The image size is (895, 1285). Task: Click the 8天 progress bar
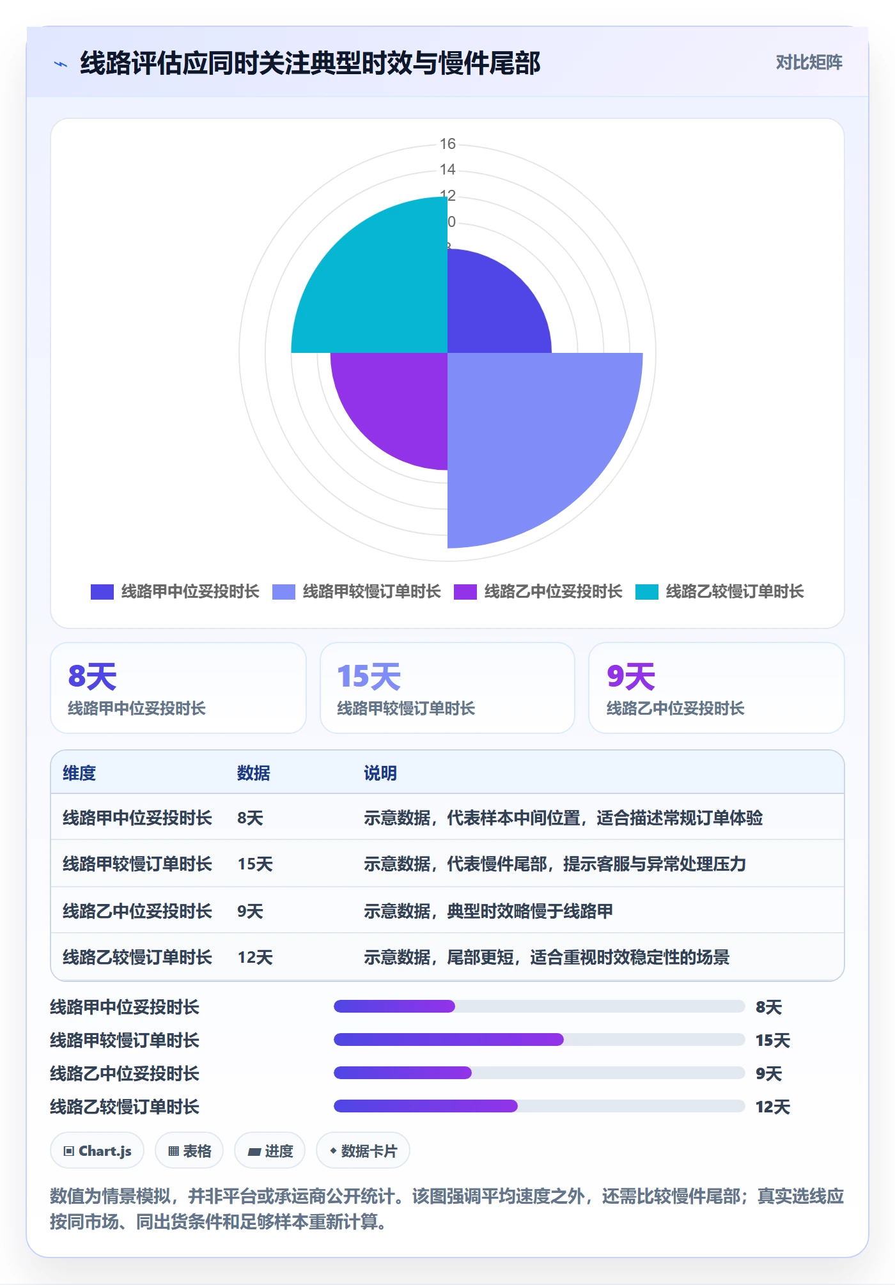[x=539, y=1006]
